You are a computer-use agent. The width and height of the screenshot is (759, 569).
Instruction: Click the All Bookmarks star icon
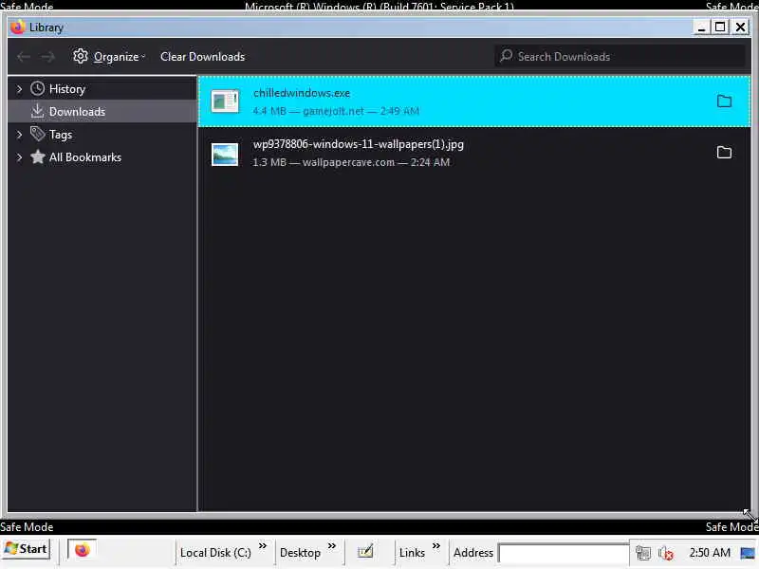(x=37, y=156)
